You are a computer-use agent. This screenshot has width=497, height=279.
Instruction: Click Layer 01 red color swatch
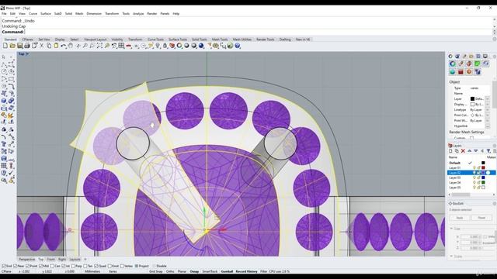pyautogui.click(x=483, y=167)
